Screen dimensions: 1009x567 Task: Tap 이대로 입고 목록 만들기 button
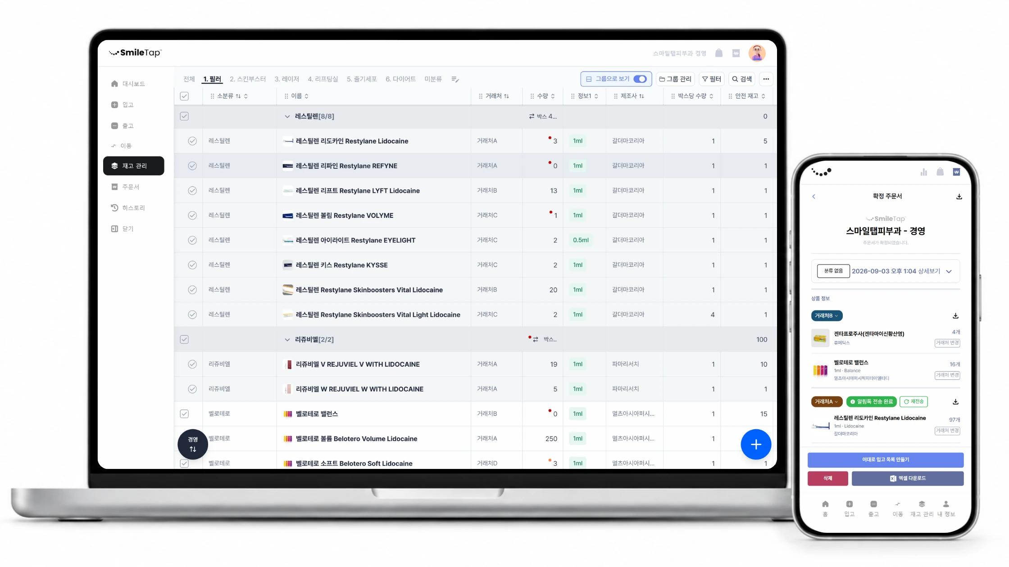pyautogui.click(x=886, y=460)
